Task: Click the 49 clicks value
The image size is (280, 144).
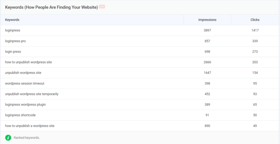Action: (x=255, y=126)
